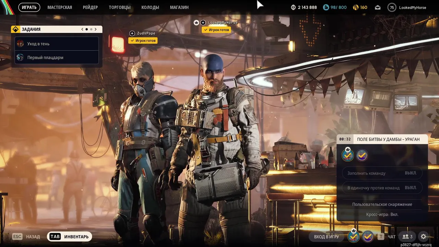Open quest Первый плацдарм
The height and width of the screenshot is (247, 439).
coord(57,57)
